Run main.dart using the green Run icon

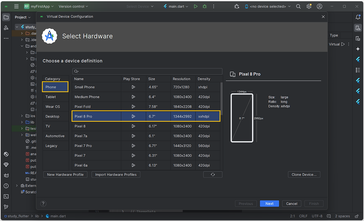click(195, 6)
